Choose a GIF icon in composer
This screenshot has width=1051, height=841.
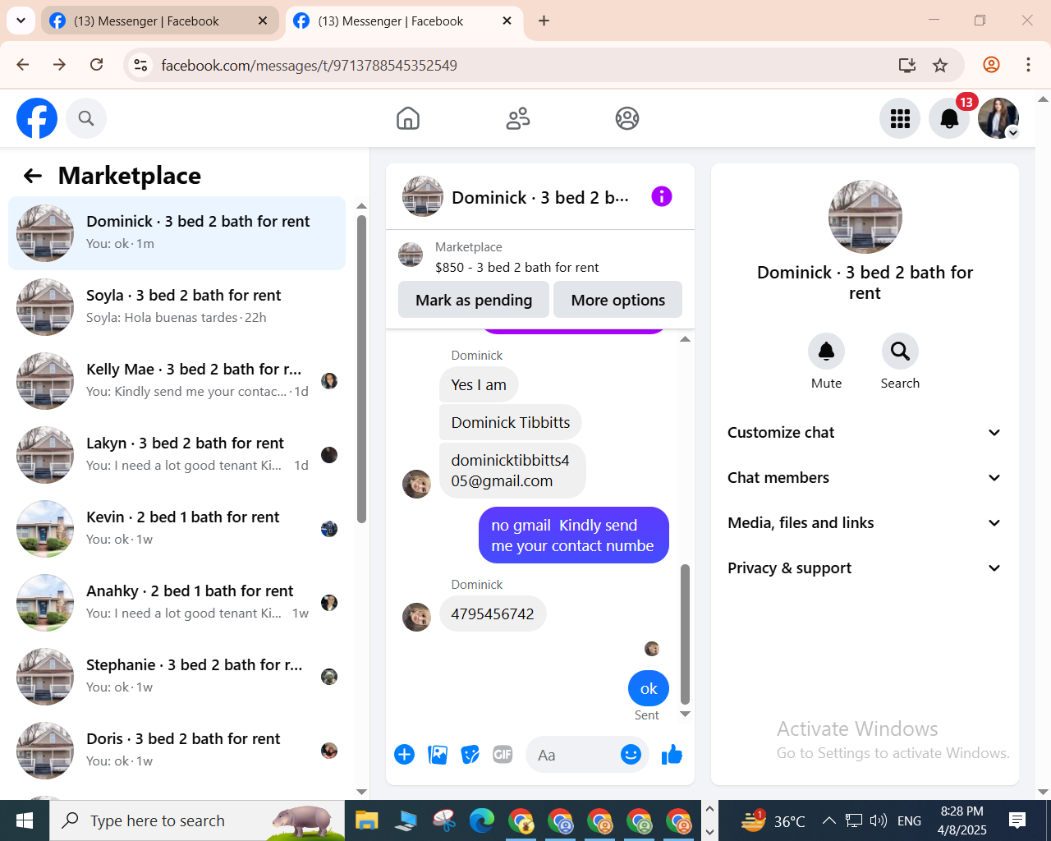503,755
